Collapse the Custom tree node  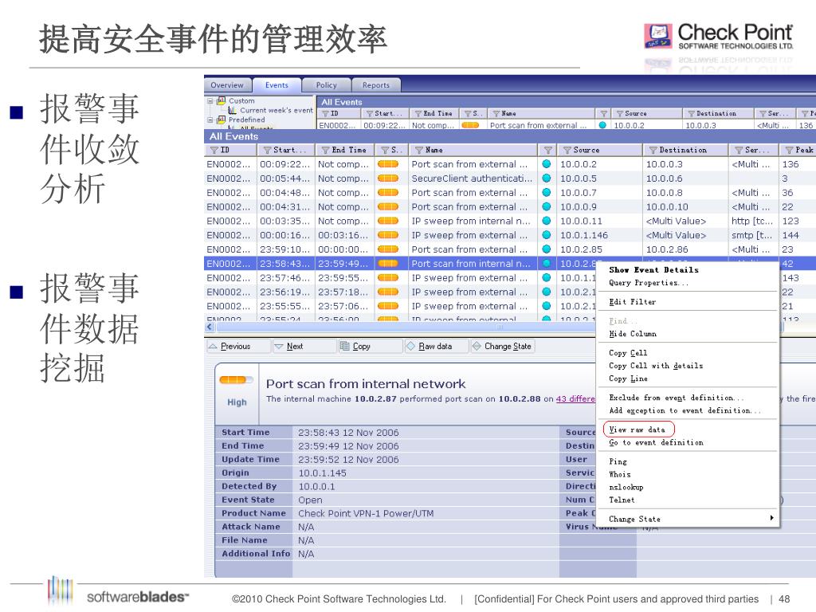coord(210,101)
